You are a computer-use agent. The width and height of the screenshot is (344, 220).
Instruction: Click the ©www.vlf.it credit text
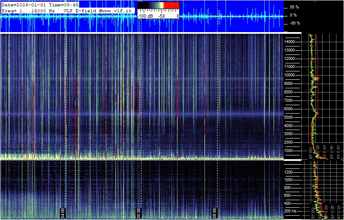pyautogui.click(x=114, y=10)
